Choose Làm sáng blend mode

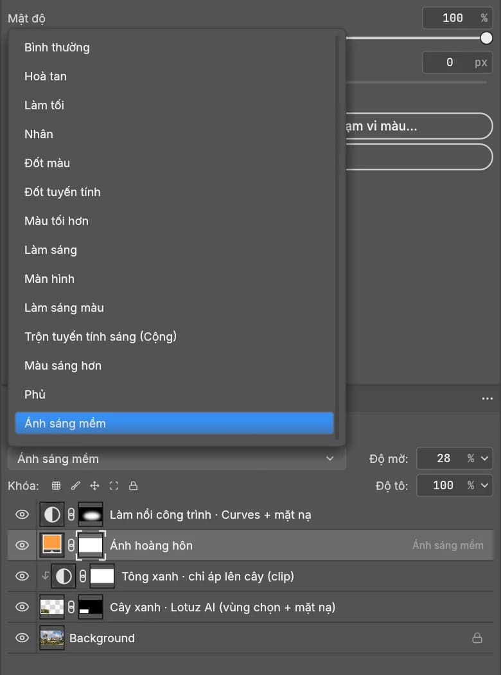click(x=174, y=249)
